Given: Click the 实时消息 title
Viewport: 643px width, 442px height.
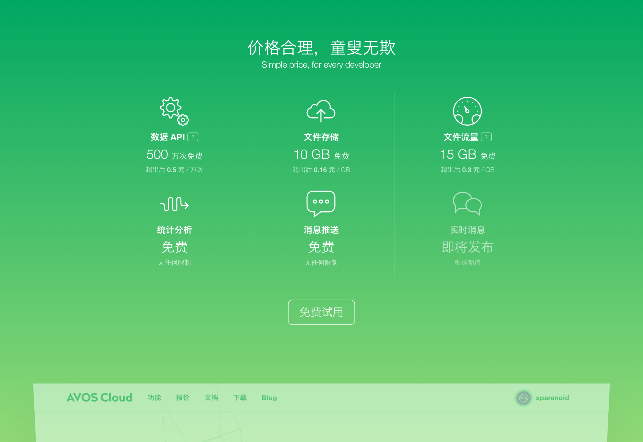Looking at the screenshot, I should tap(467, 230).
